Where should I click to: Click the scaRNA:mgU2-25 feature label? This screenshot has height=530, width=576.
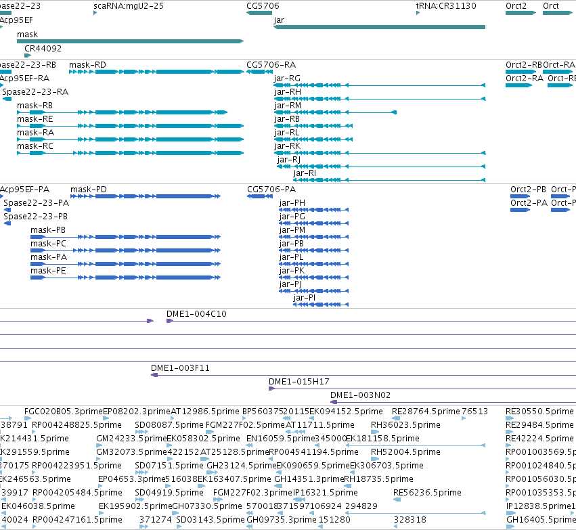click(x=129, y=6)
